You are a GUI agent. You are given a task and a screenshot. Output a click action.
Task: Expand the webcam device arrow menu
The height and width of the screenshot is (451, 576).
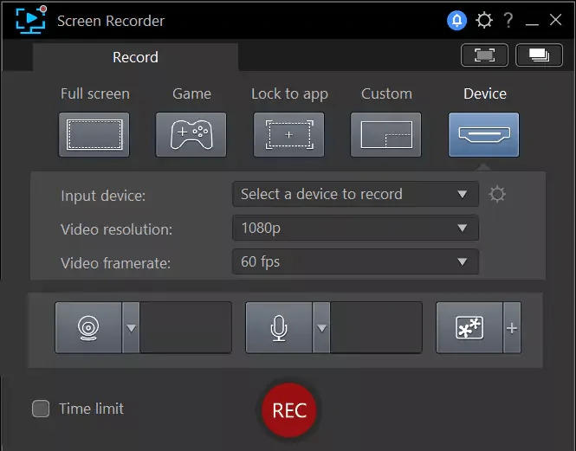click(x=131, y=328)
